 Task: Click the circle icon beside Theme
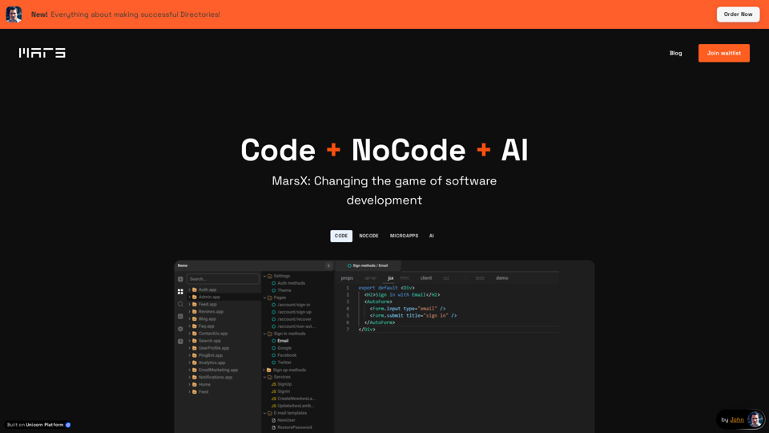pyautogui.click(x=274, y=290)
